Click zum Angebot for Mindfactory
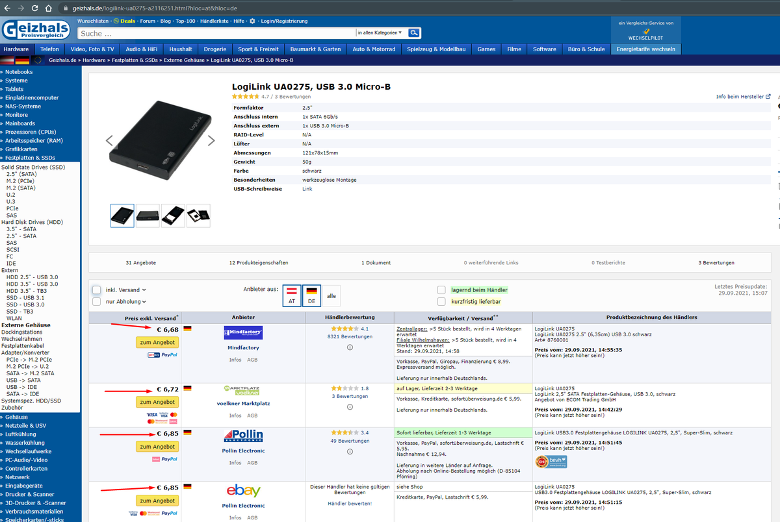This screenshot has width=780, height=522. (156, 343)
